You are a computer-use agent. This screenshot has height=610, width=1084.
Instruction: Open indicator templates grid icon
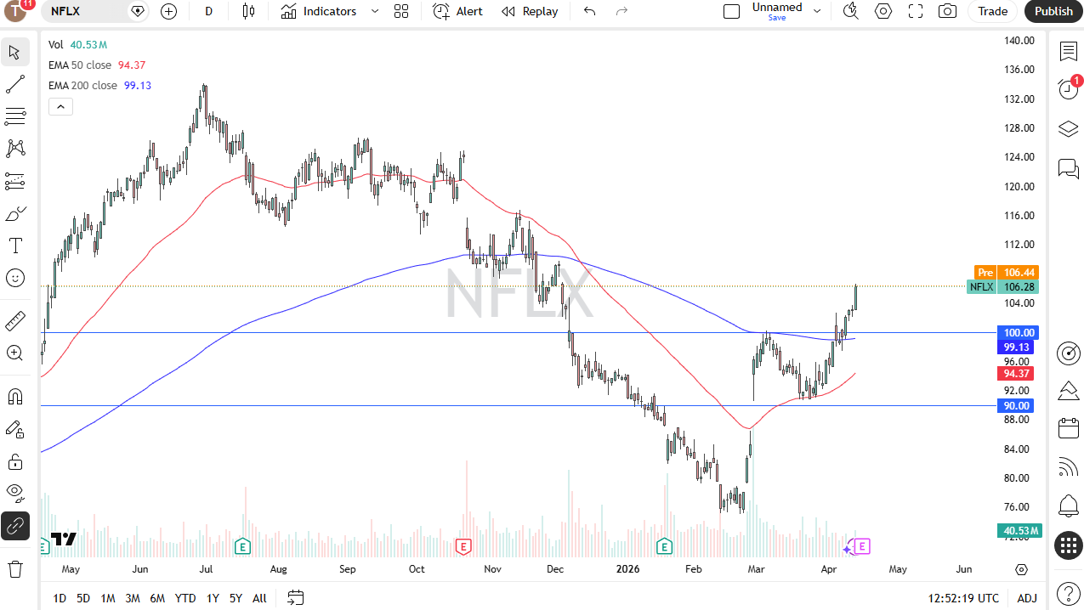click(x=401, y=11)
